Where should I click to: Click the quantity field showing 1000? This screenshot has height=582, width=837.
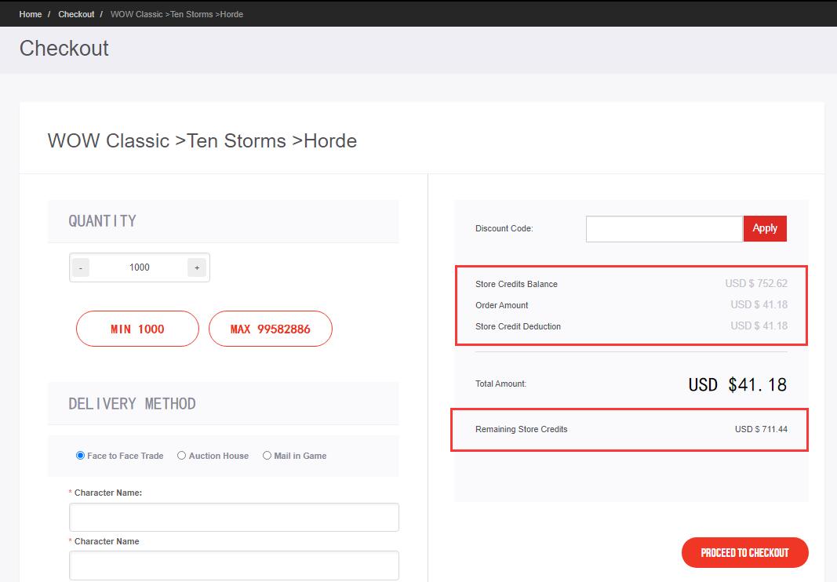click(x=139, y=267)
